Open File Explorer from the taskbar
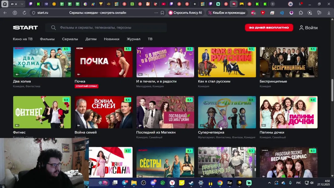The width and height of the screenshot is (334, 188). point(134,183)
